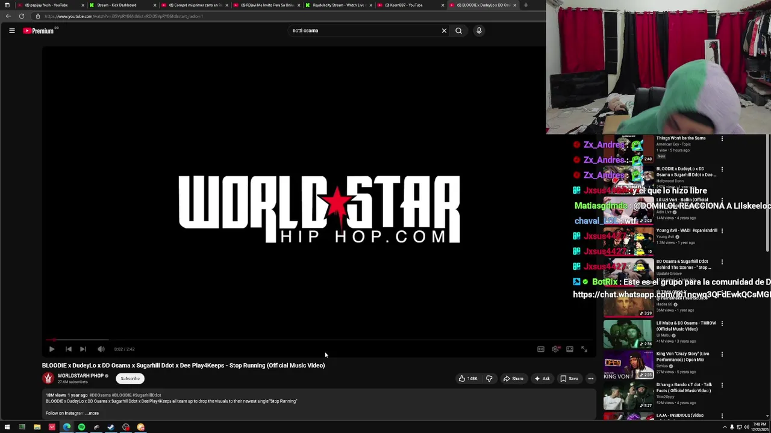Open Dthang x Bando Talk Facts thumbnail

(x=628, y=395)
